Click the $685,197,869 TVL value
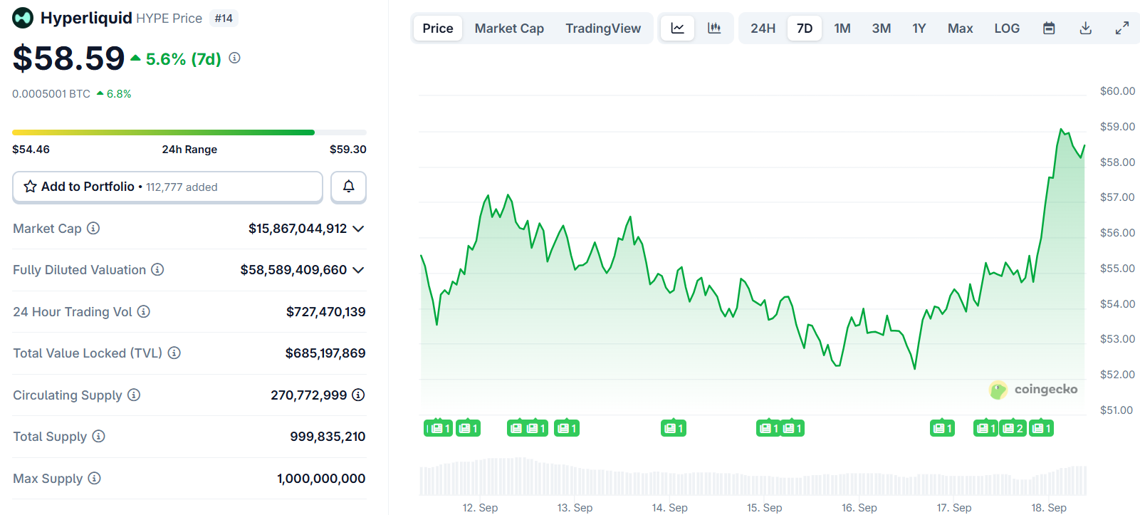This screenshot has width=1140, height=515. point(325,353)
